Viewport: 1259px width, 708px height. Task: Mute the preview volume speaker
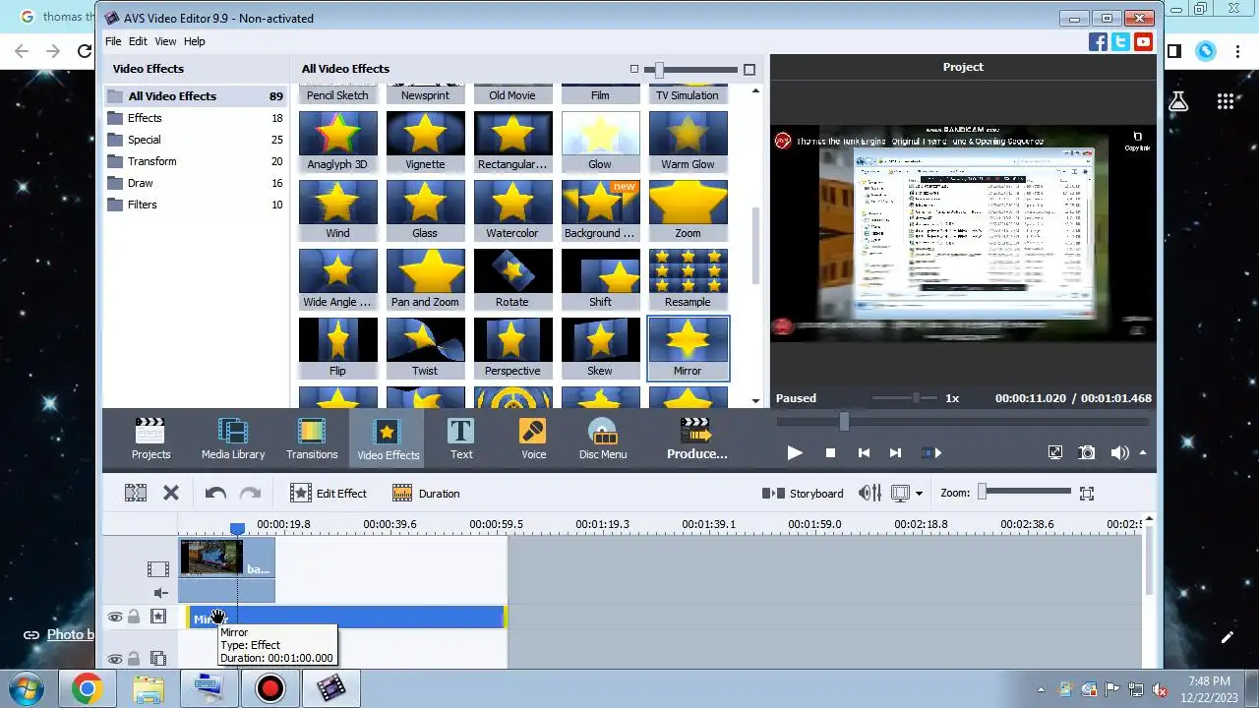(1119, 452)
